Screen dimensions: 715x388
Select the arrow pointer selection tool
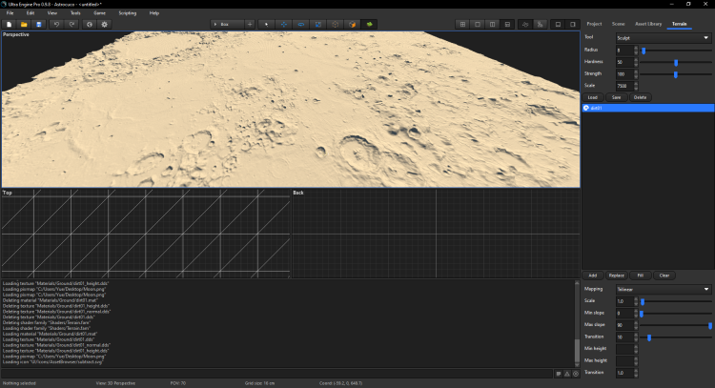pyautogui.click(x=267, y=23)
